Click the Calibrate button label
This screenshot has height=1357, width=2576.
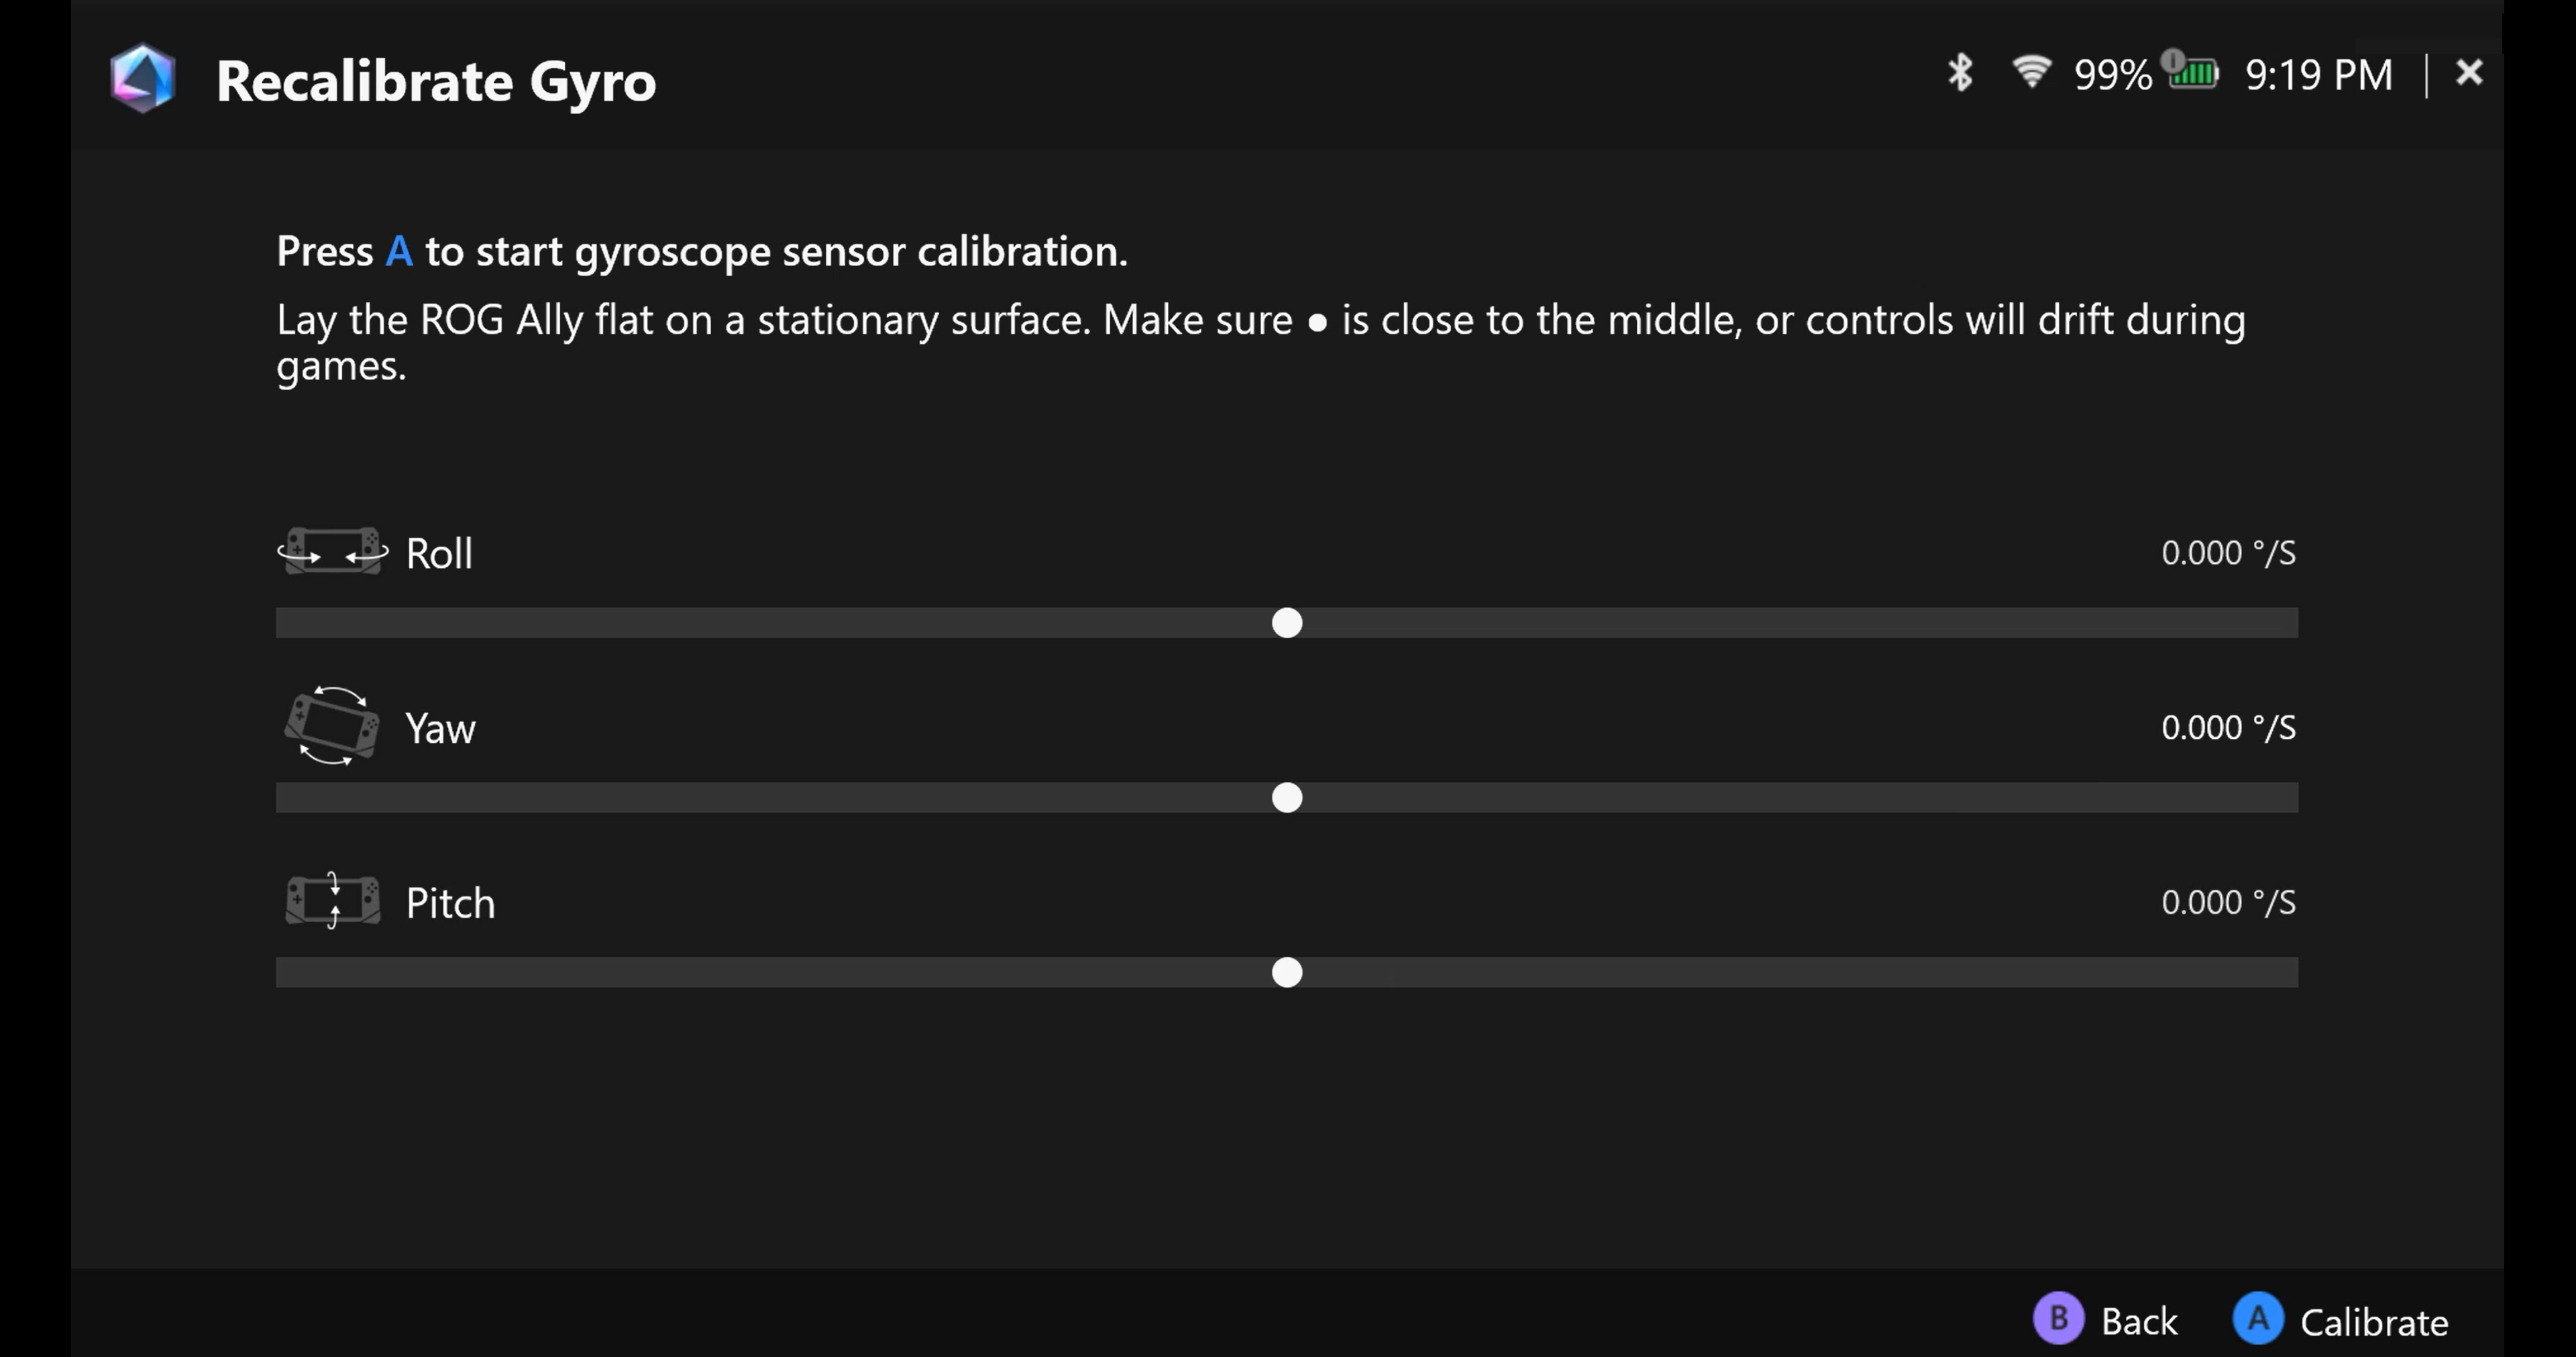[2373, 1322]
